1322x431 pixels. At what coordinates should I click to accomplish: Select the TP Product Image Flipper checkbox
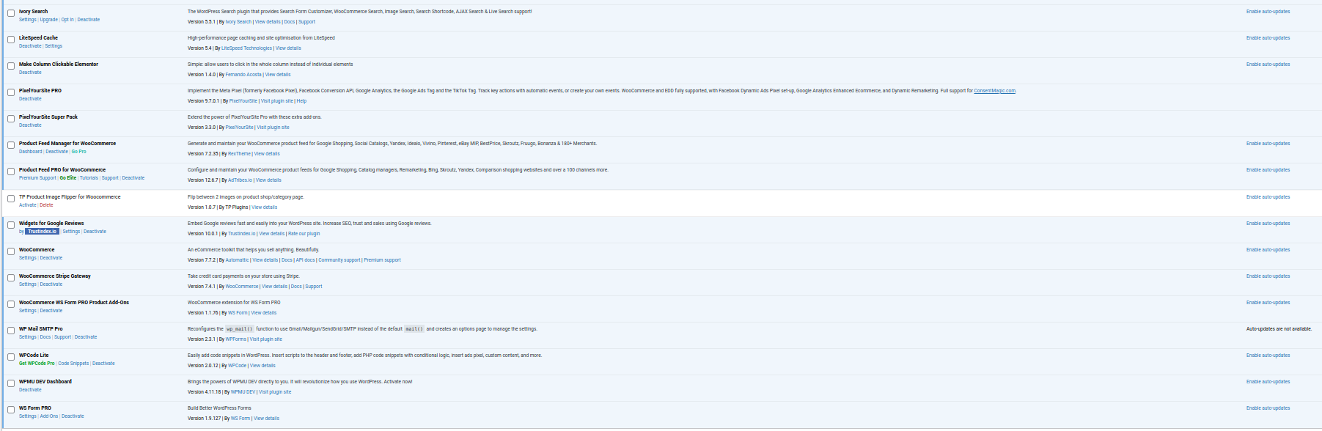11,199
